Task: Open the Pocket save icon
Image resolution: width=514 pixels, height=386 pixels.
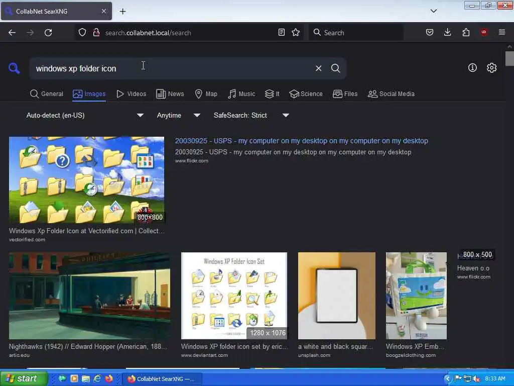Action: [x=430, y=32]
